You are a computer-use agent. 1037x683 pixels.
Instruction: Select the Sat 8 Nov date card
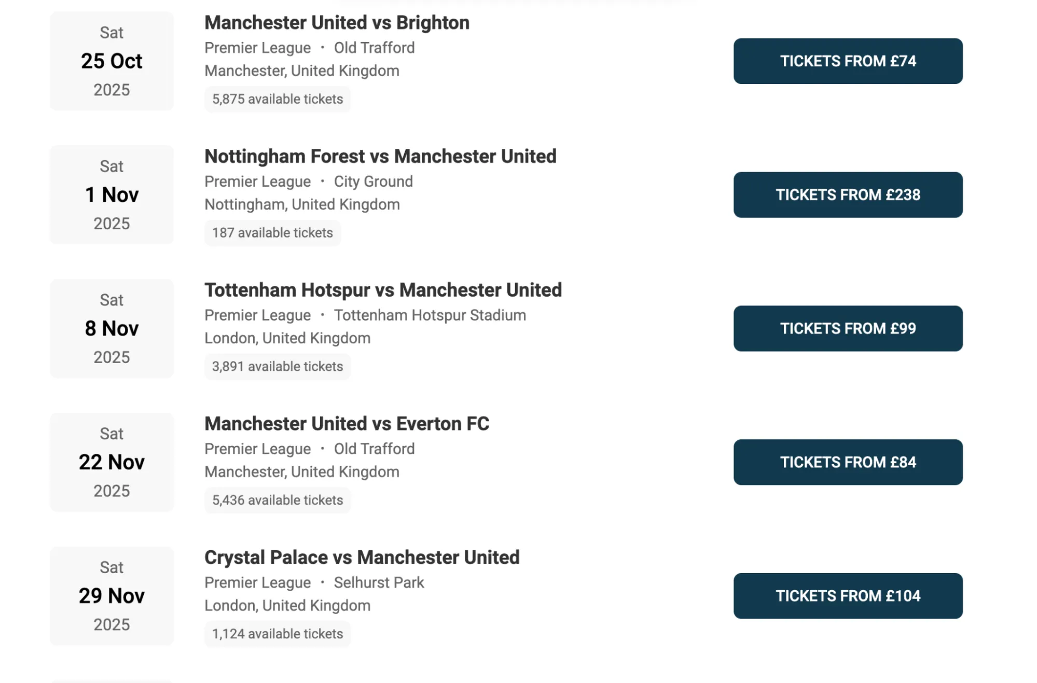(111, 328)
